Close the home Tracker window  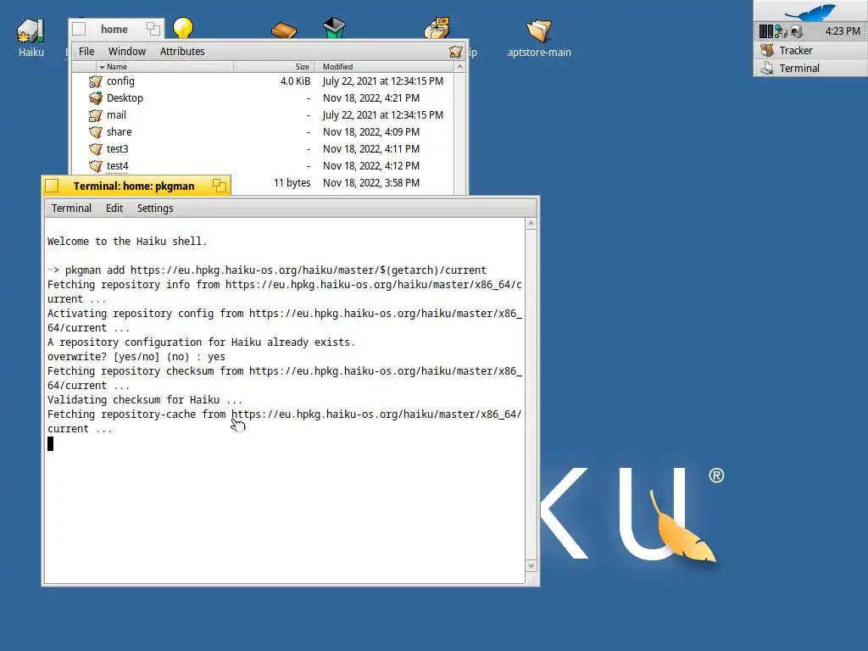pos(79,29)
